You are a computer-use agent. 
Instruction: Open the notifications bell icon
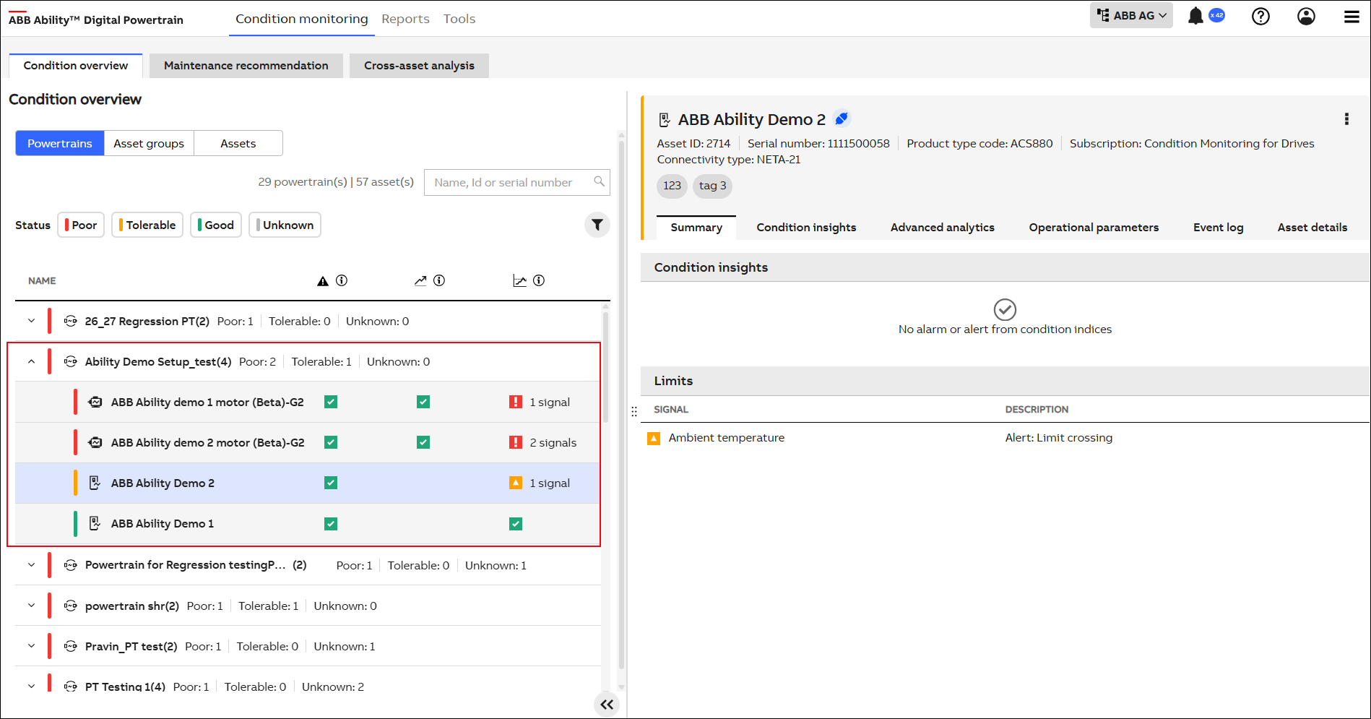tap(1195, 16)
